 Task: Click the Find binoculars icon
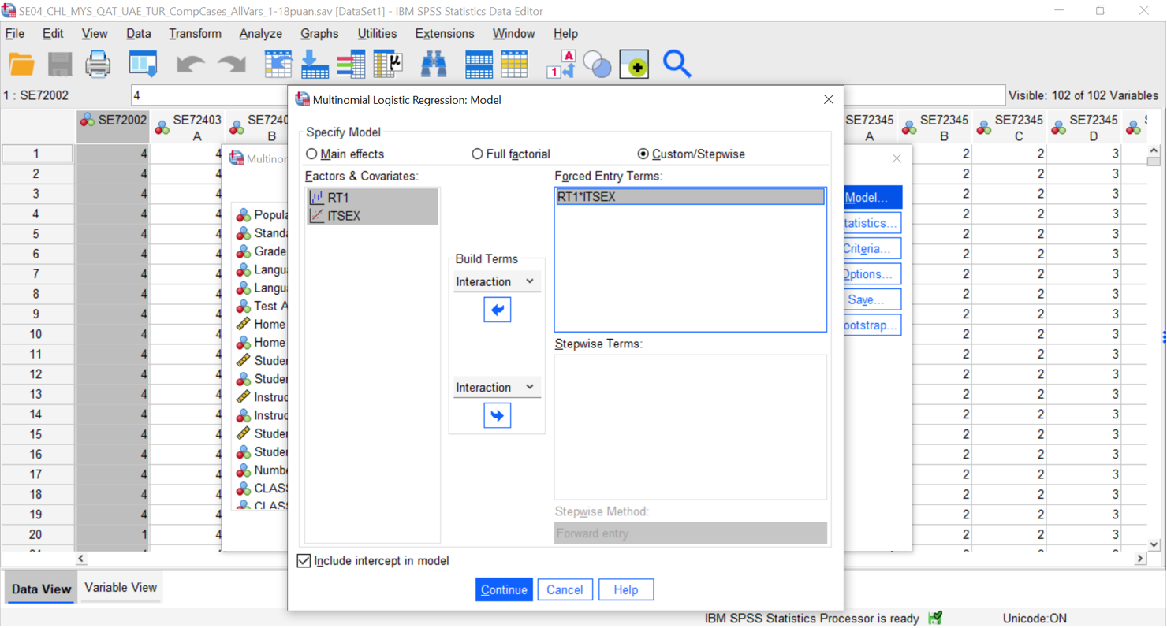click(x=434, y=64)
